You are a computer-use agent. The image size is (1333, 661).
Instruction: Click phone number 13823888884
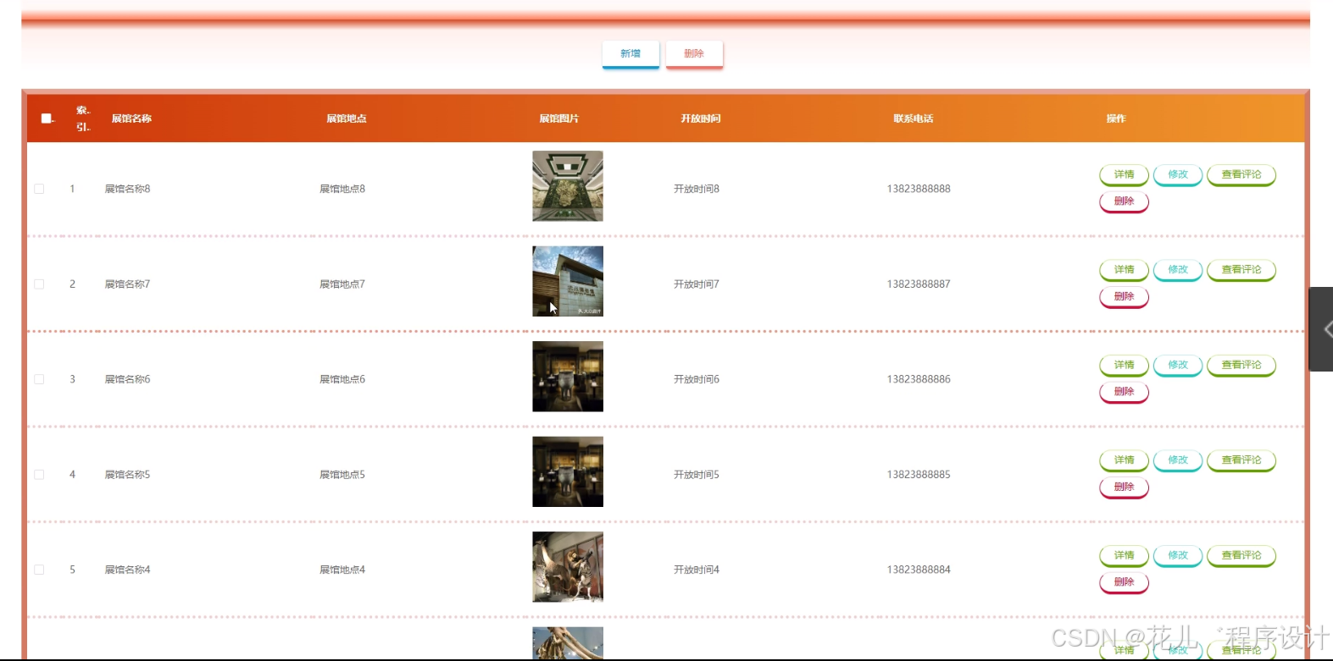(x=919, y=570)
